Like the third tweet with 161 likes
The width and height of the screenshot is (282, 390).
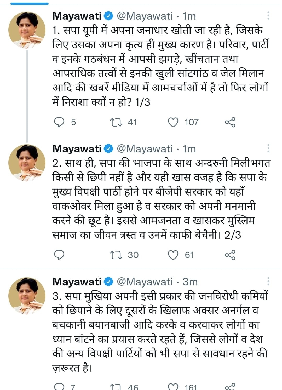click(173, 387)
